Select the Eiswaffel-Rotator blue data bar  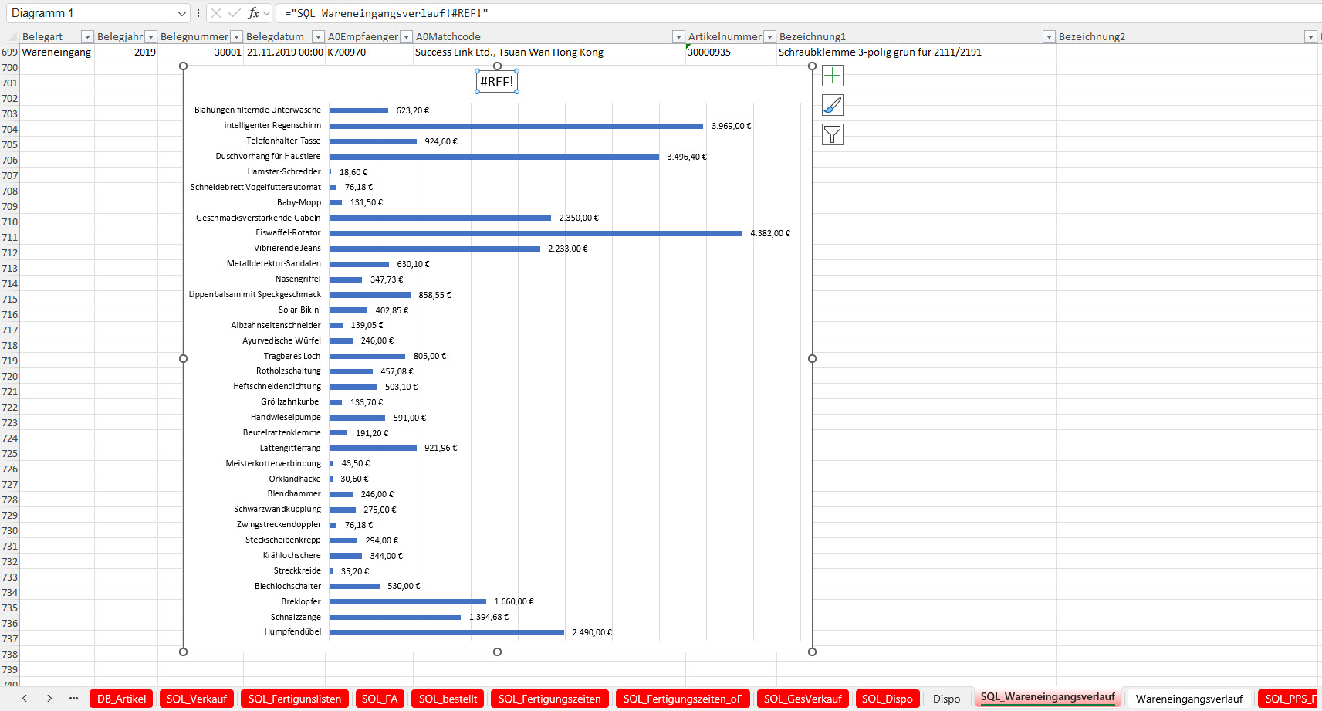click(536, 233)
